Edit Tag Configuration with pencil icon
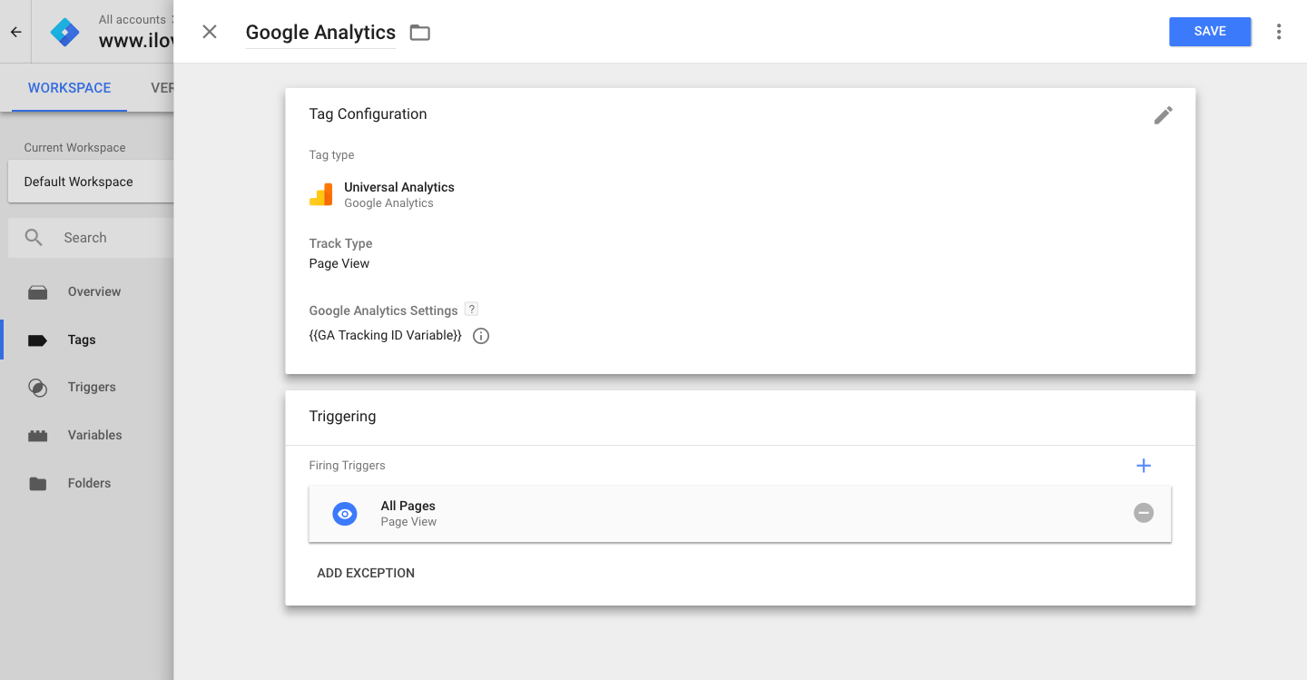 (1163, 115)
